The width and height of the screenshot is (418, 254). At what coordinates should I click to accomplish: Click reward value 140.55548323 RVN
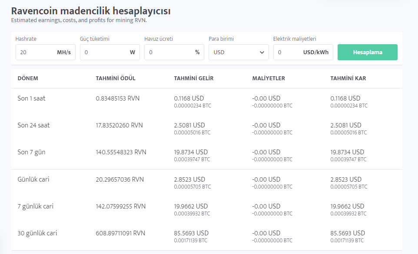(x=121, y=152)
